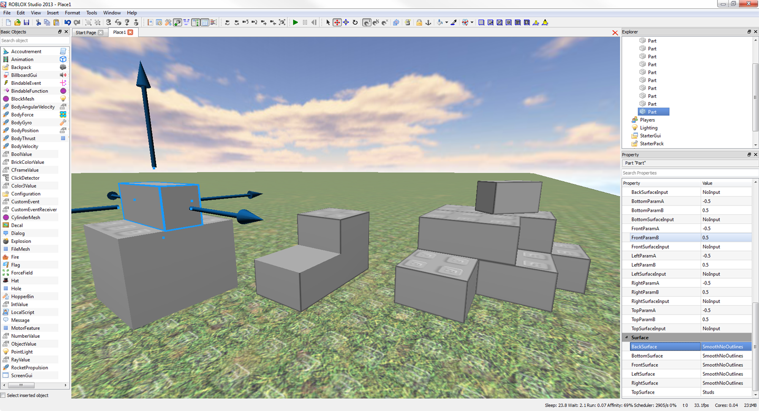Toggle the Explorer panel toolbar button
This screenshot has width=759, height=411.
[x=196, y=23]
